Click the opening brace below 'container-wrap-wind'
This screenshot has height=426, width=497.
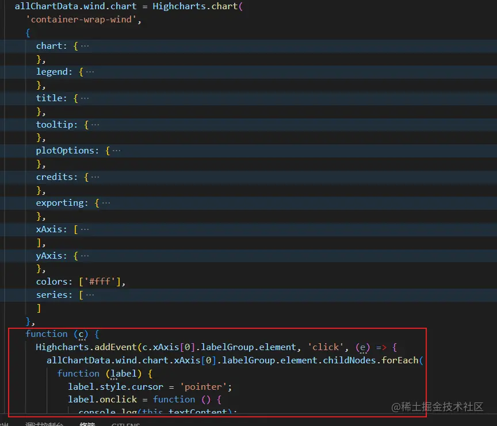28,33
